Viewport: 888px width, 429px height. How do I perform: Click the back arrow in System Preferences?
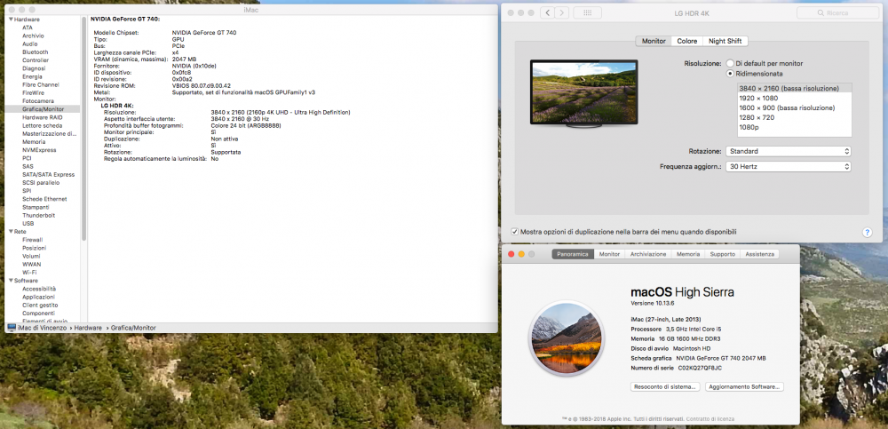(x=548, y=12)
